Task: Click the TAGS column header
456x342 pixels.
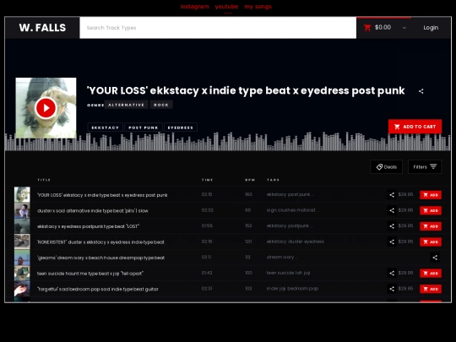Action: click(273, 180)
